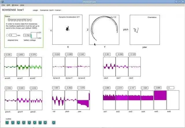
Task: Select outlet 7 icon
Action: coord(40,123)
